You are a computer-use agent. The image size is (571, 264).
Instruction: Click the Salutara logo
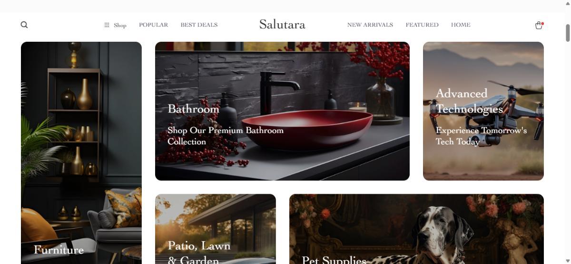(282, 24)
